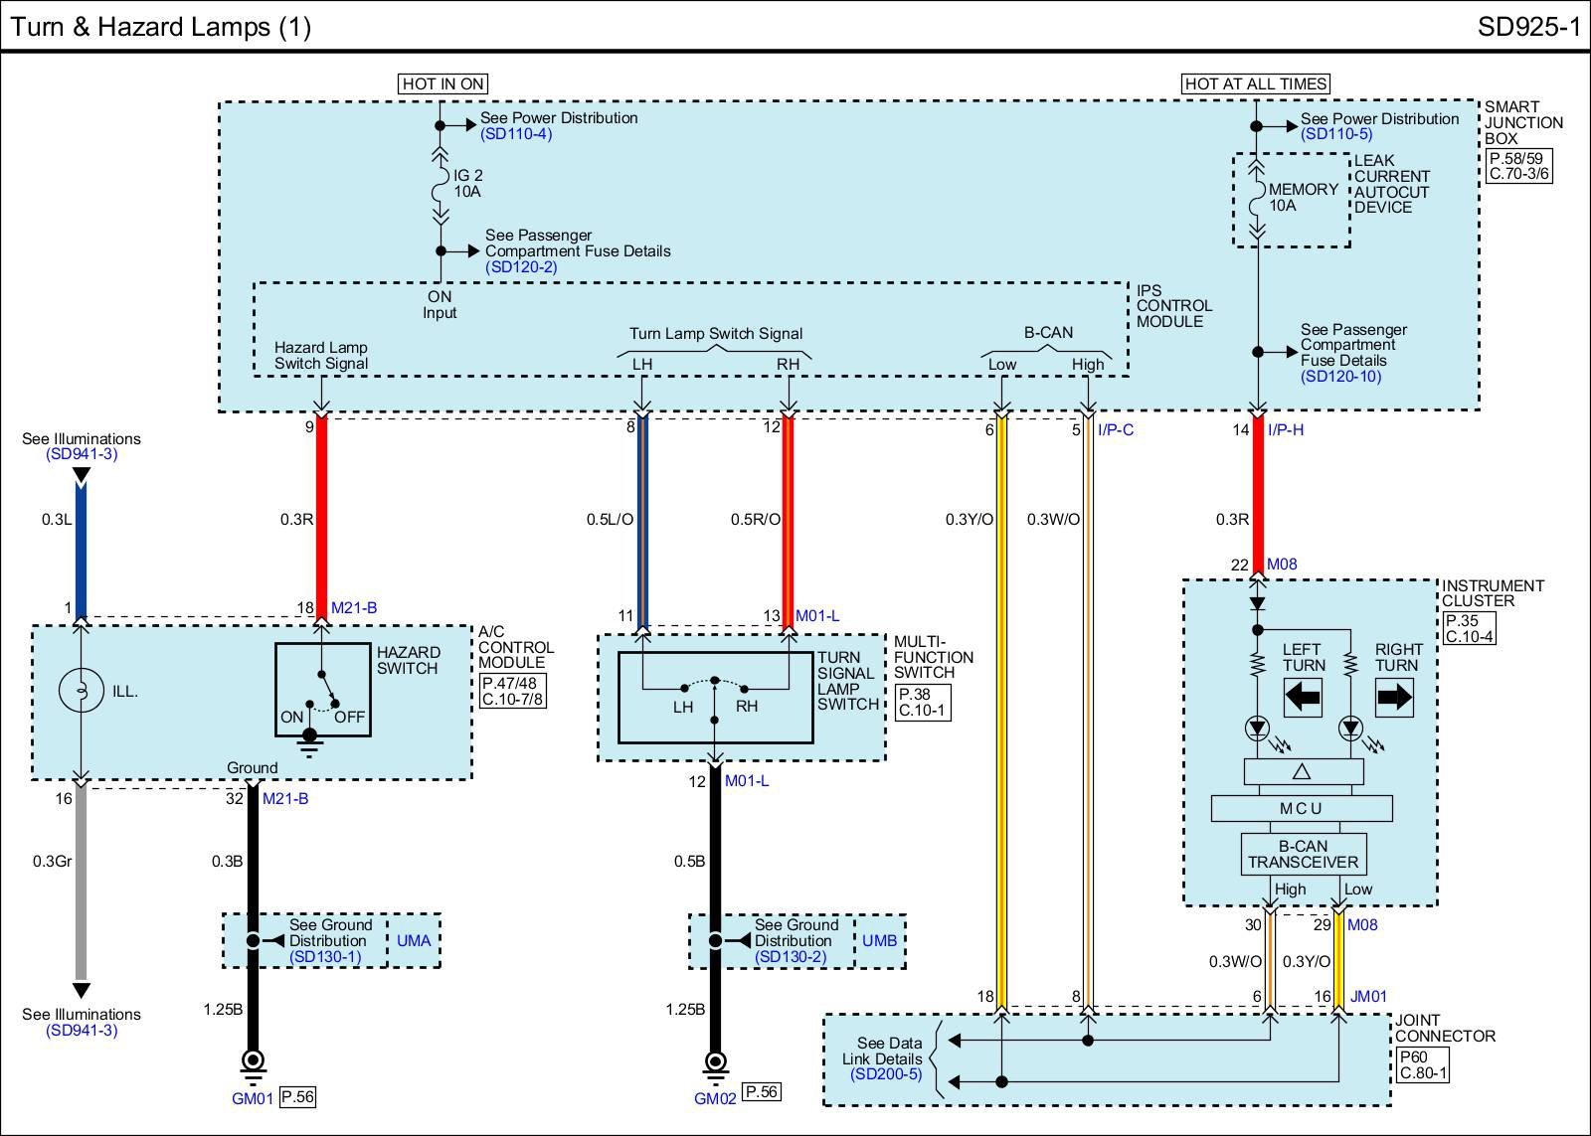The height and width of the screenshot is (1136, 1591).
Task: Select the B-CAN TRANSCEIVER block
Action: pos(1303,855)
